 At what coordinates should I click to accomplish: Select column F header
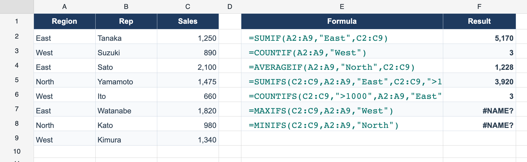[479, 7]
